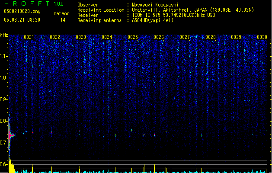
Task: Click observer name Masayuki Kobayashi
Action: tap(155, 5)
